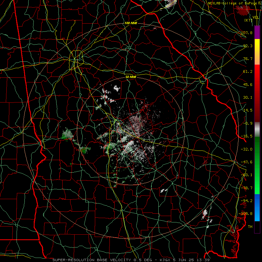Click the "KJGX" radar site identifier
The width and height of the screenshot is (262, 262).
164,260
